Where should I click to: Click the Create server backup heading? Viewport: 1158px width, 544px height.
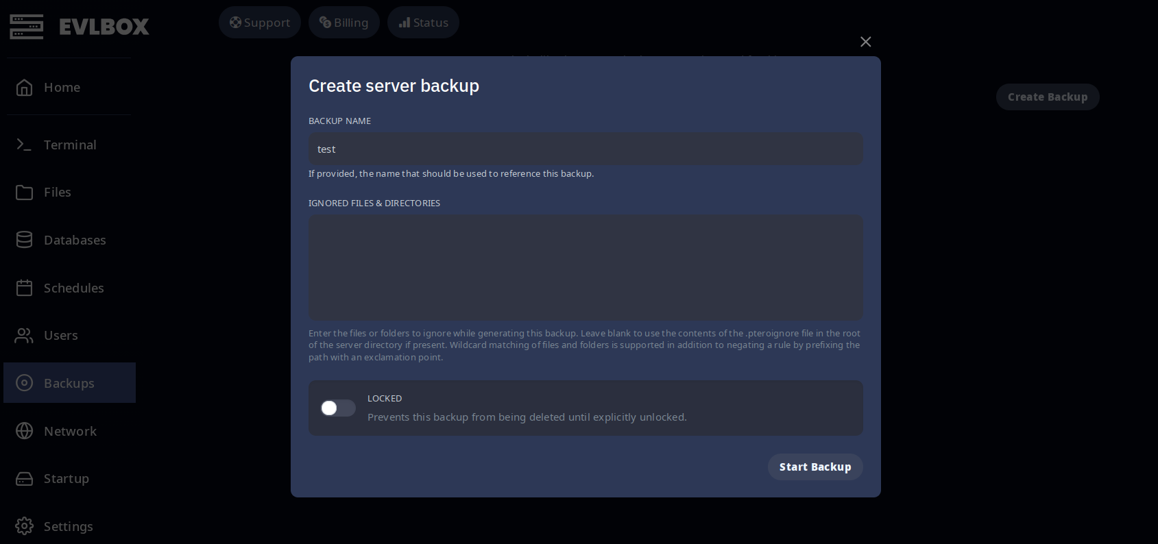coord(394,86)
